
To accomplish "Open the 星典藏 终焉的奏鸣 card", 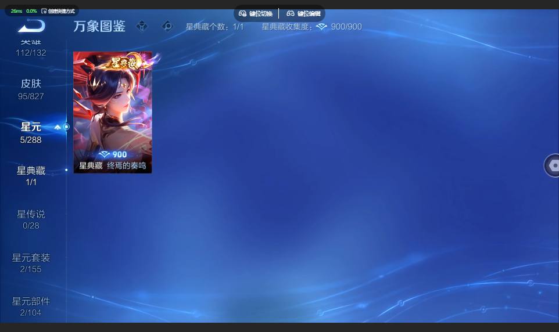I will (113, 113).
